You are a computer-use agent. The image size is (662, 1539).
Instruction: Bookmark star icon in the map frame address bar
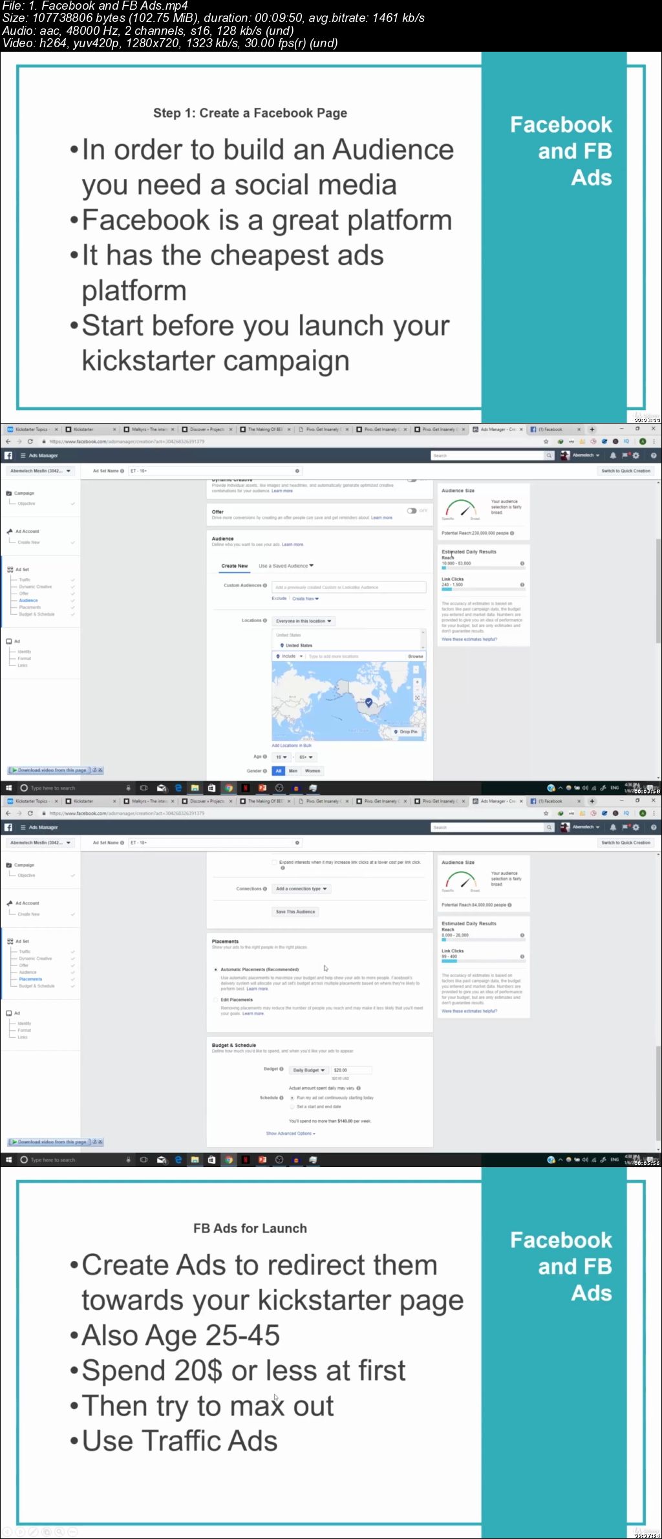tap(546, 441)
